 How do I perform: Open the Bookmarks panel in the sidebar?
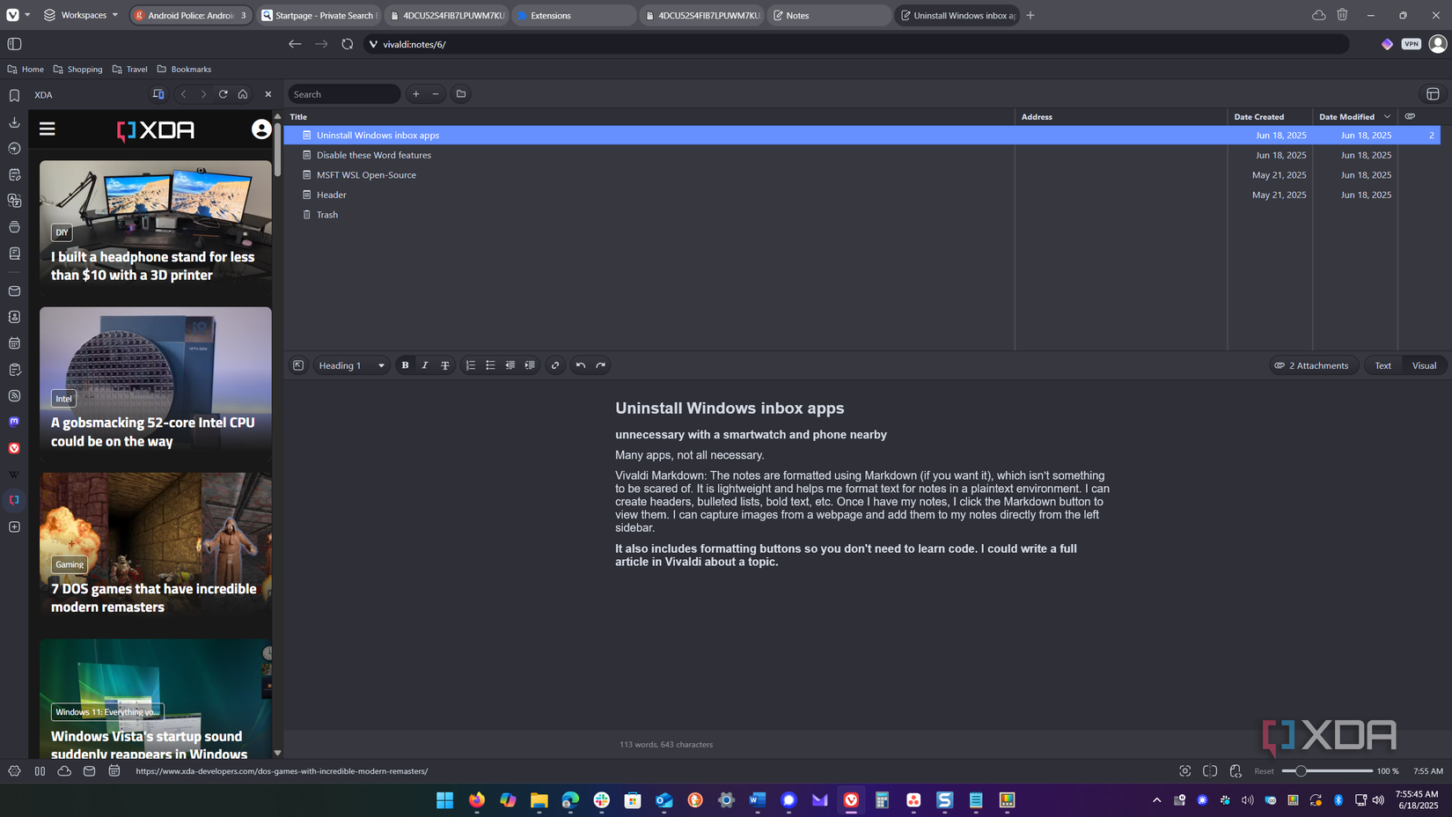pyautogui.click(x=14, y=95)
